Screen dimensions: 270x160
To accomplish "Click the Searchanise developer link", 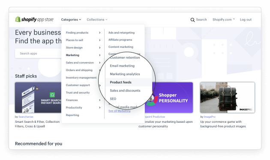I will tap(26, 117).
